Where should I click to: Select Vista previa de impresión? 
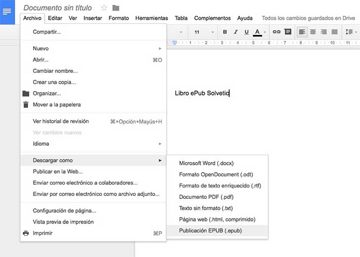(93, 222)
